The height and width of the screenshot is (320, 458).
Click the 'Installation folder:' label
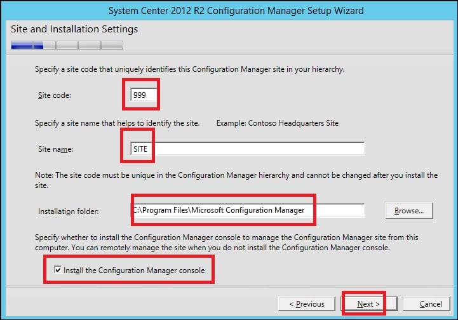coord(69,211)
